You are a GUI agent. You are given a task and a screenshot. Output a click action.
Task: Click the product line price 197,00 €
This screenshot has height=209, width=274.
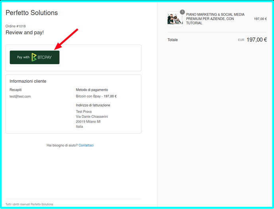click(x=260, y=19)
